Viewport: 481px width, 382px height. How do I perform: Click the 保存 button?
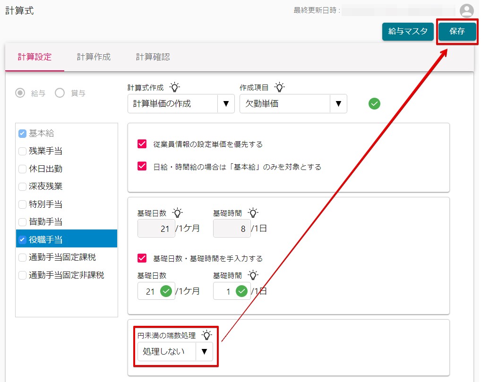point(457,31)
